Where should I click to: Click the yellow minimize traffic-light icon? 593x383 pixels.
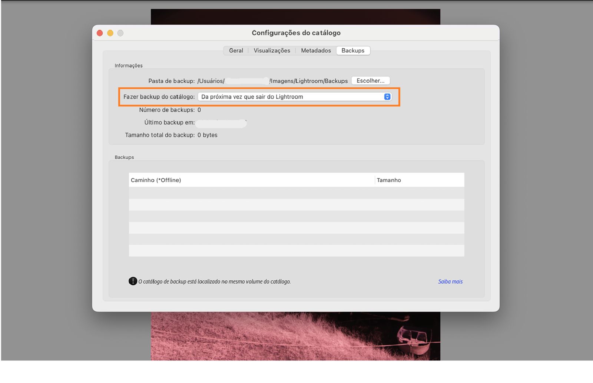pyautogui.click(x=110, y=33)
